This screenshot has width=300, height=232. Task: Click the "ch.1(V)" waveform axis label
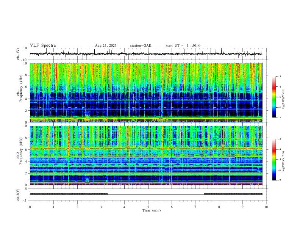pos(18,54)
